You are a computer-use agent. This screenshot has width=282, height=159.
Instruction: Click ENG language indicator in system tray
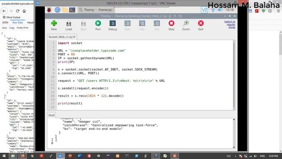(262, 156)
